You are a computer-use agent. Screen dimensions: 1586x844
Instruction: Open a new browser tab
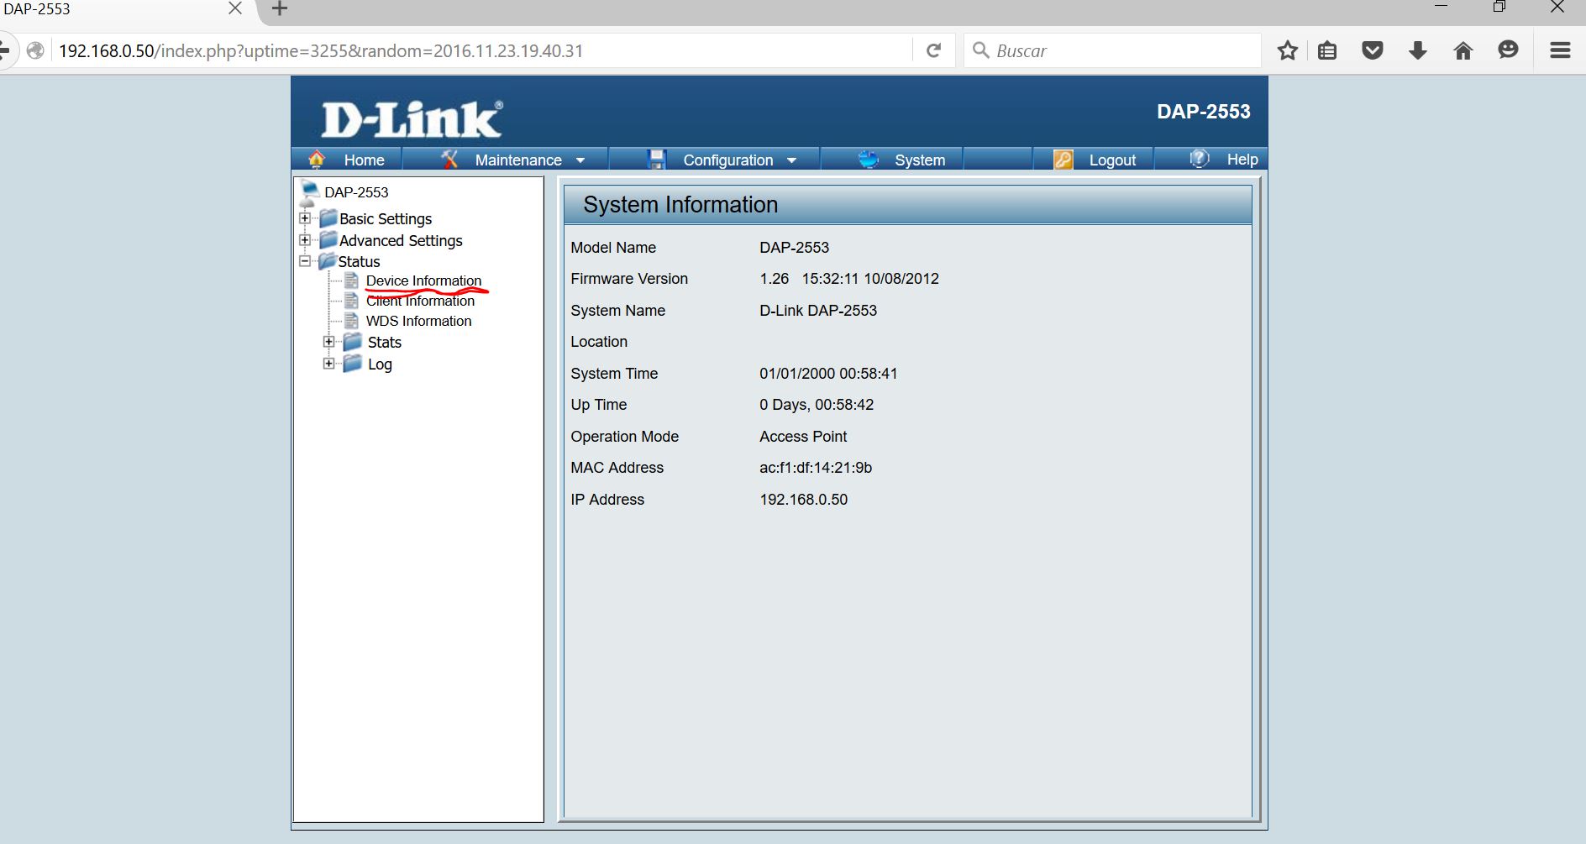tap(280, 9)
